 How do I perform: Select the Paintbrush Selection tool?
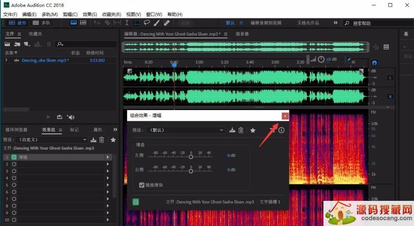pyautogui.click(x=156, y=22)
